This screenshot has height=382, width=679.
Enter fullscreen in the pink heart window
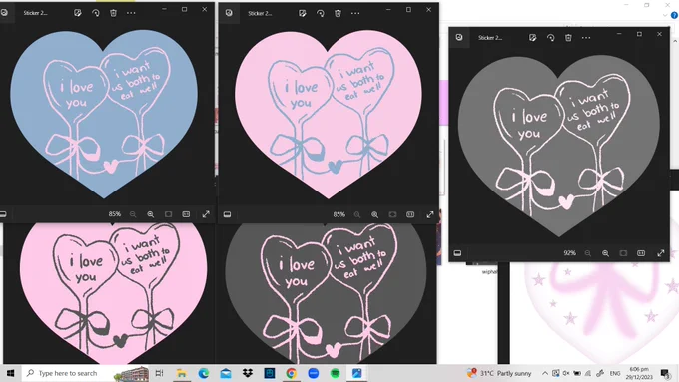point(430,214)
